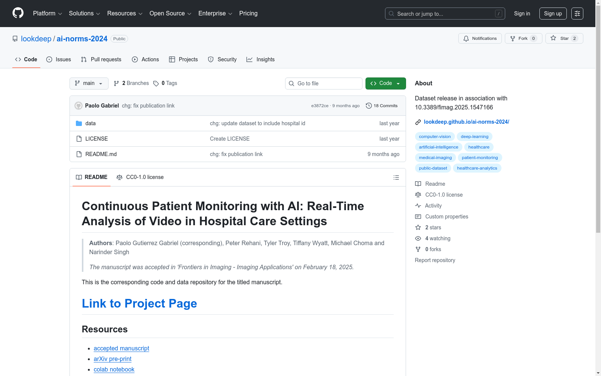Screen dimensions: 601x376
Task: Click the Go to file input
Action: [x=324, y=83]
